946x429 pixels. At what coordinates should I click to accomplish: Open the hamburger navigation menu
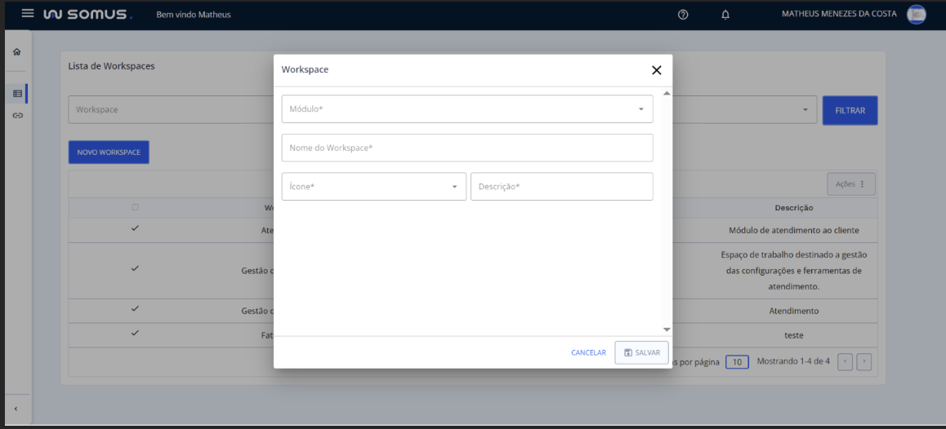pos(28,14)
